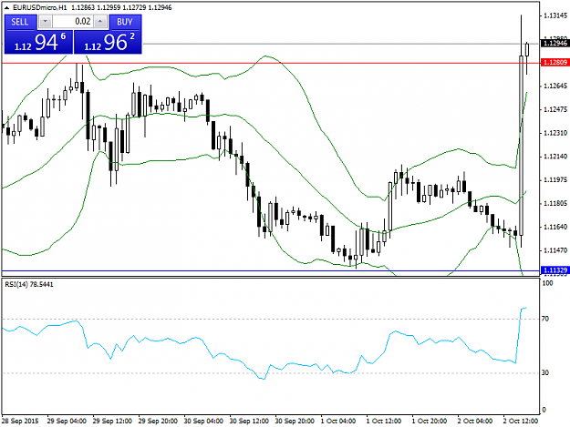Click the RSI 70 level label
The height and width of the screenshot is (427, 570).
(x=545, y=319)
